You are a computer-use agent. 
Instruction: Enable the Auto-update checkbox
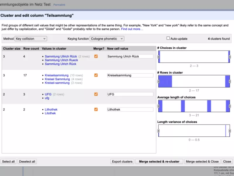pos(168,38)
